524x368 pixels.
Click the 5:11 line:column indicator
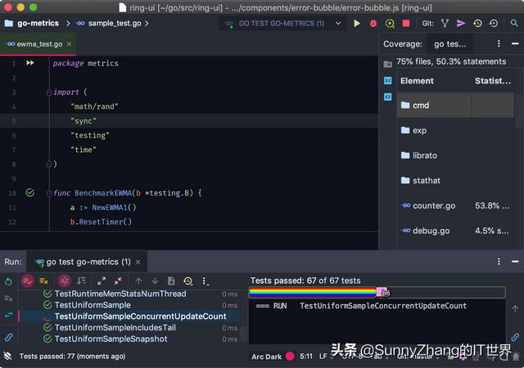click(306, 357)
